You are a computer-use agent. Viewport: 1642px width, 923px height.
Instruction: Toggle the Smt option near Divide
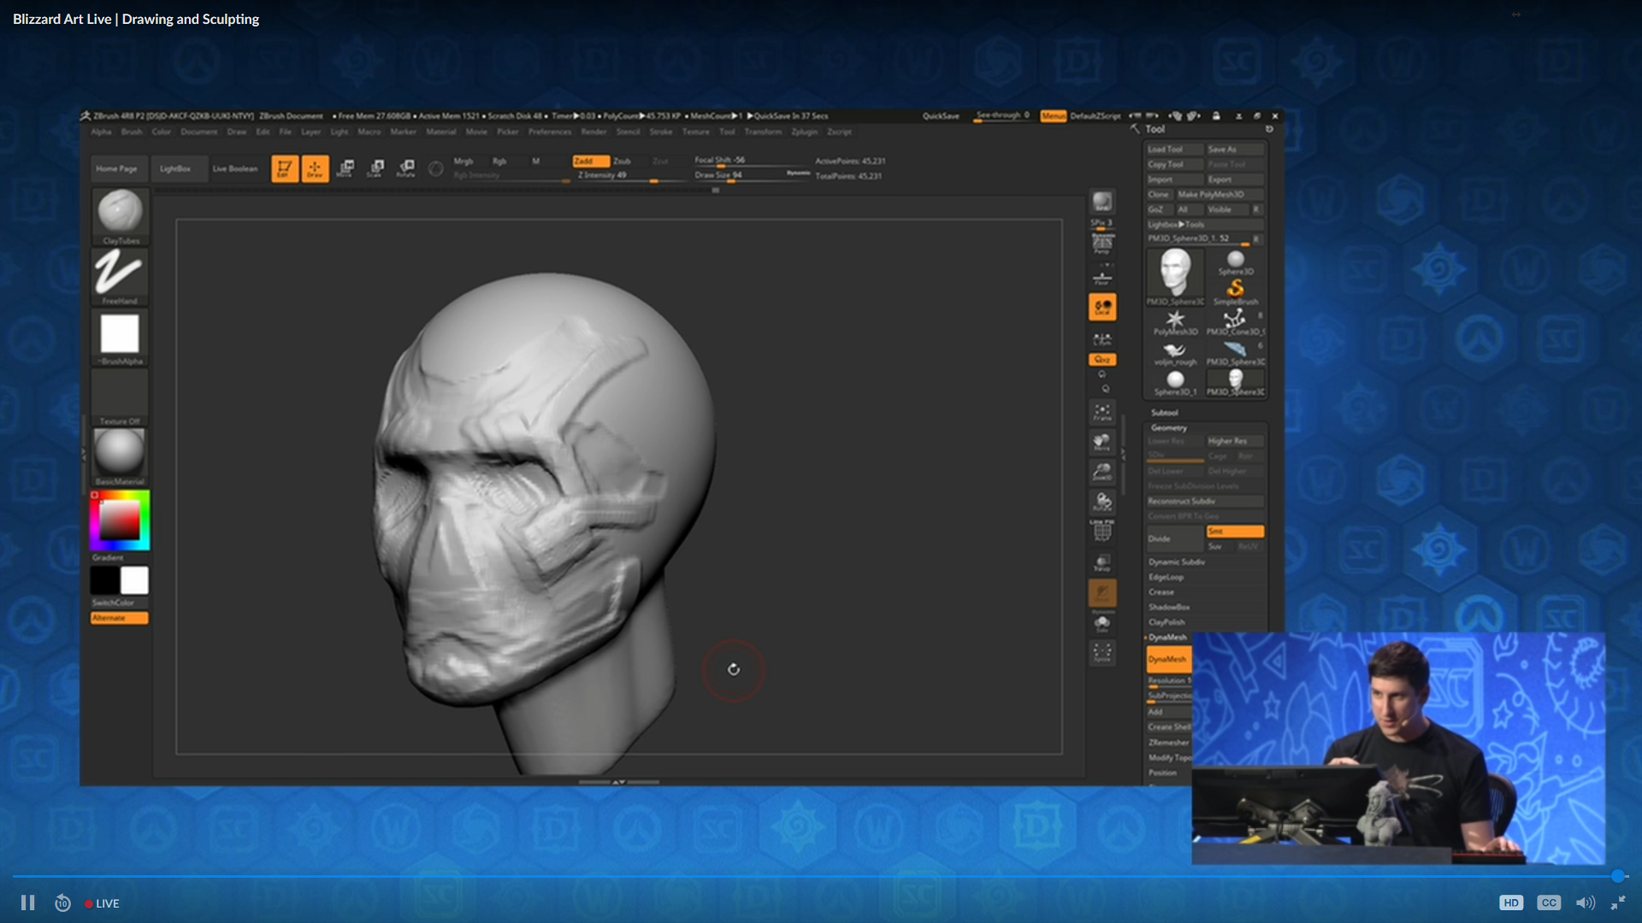(x=1234, y=532)
